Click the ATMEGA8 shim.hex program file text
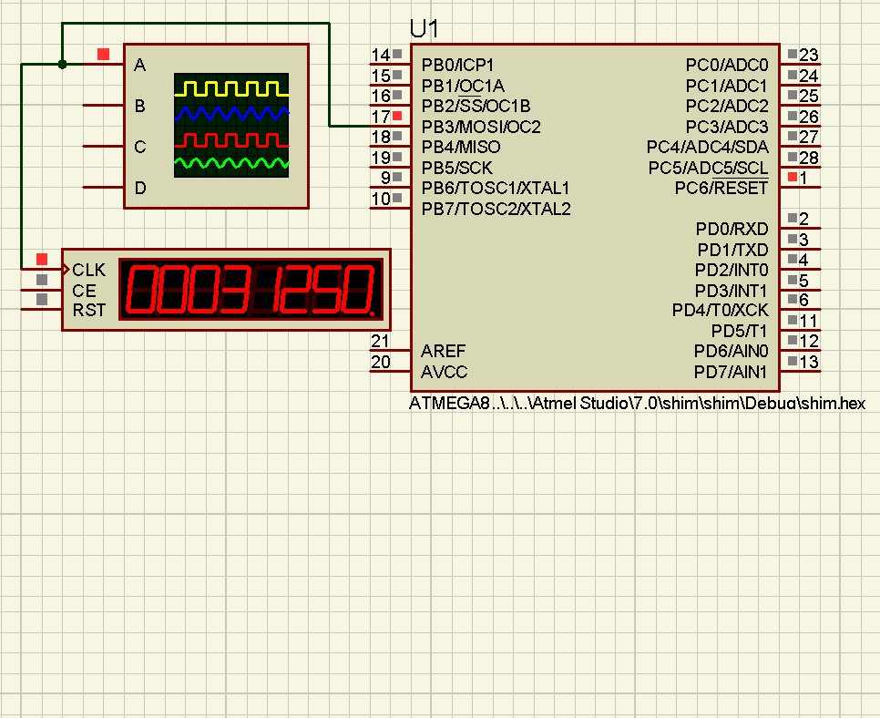The width and height of the screenshot is (880, 718). point(637,404)
